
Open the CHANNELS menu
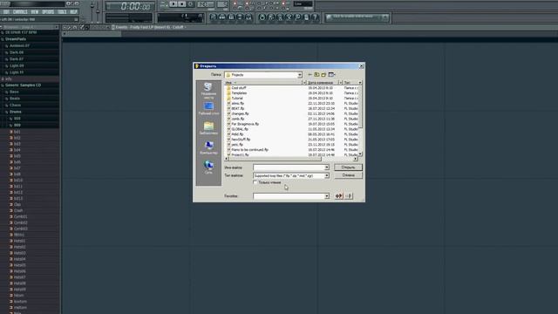(20, 11)
